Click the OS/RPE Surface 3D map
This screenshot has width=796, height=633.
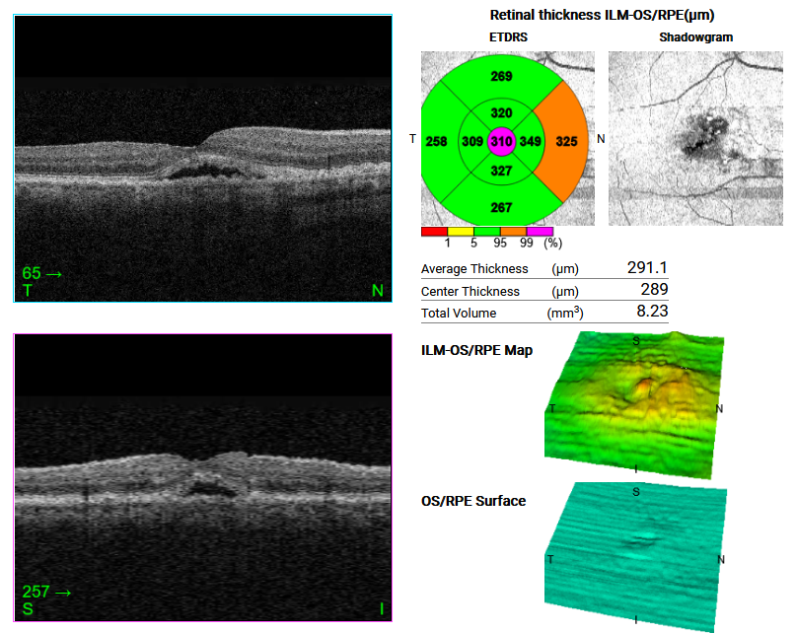(635, 557)
